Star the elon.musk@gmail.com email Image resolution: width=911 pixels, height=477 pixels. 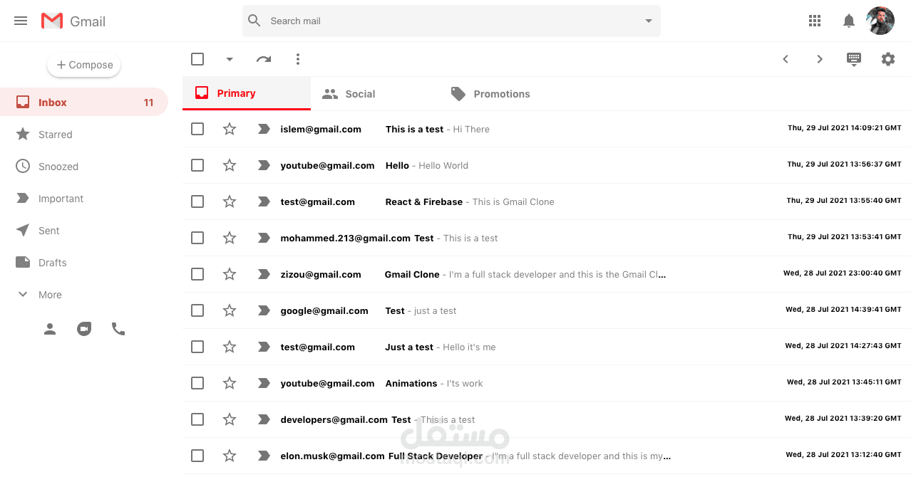[230, 456]
